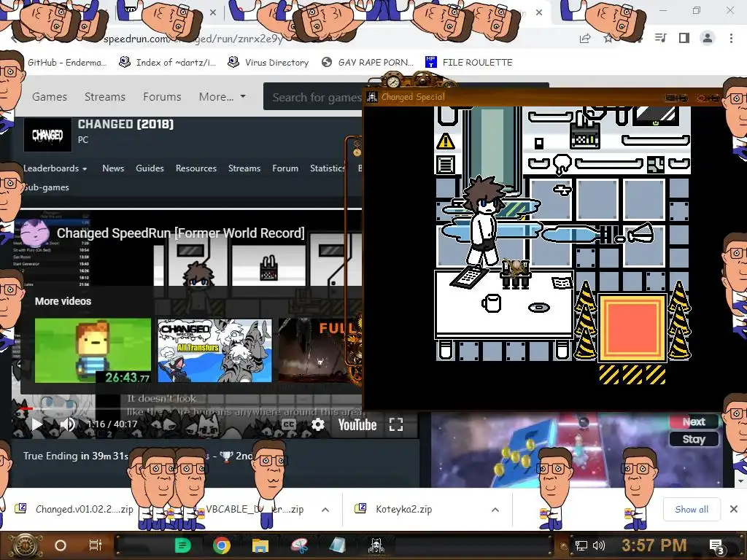The image size is (747, 560).
Task: Open the Index of ~dartz bookmark
Action: pyautogui.click(x=168, y=63)
